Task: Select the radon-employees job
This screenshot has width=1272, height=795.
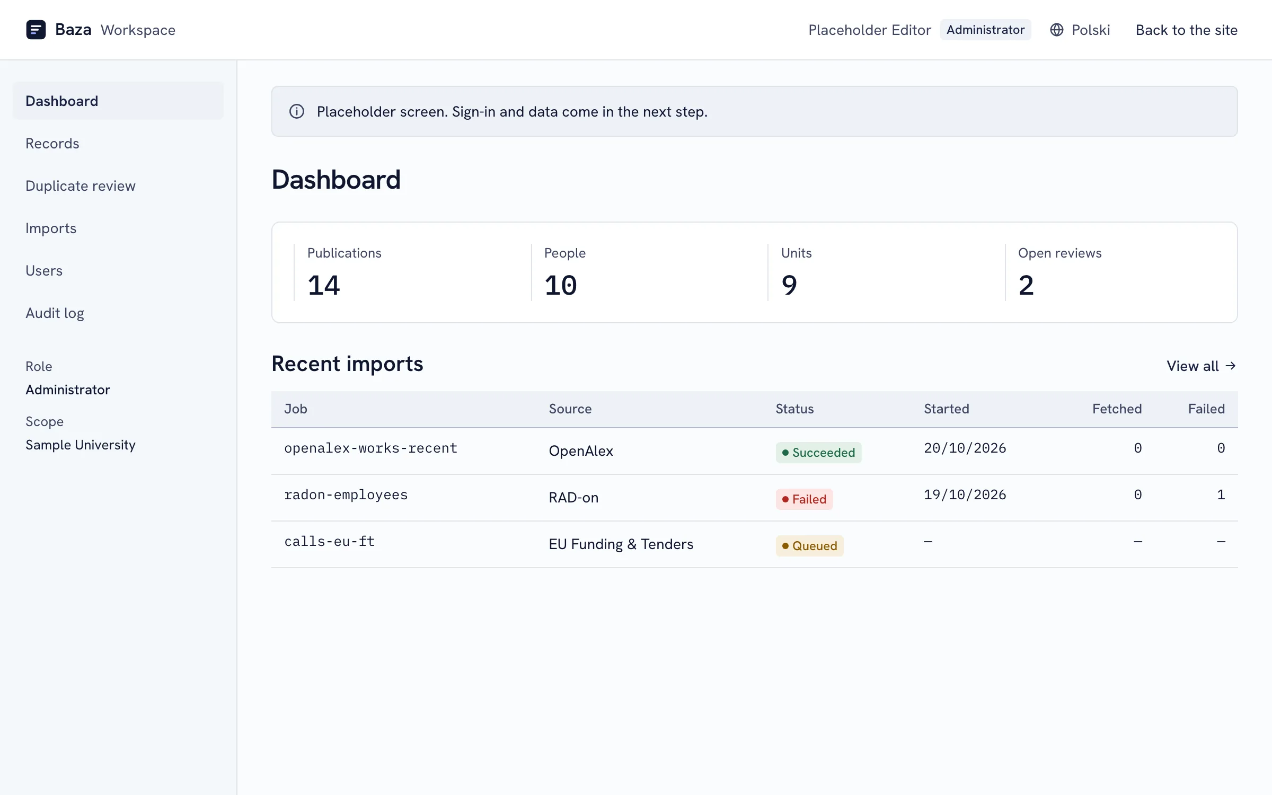Action: pyautogui.click(x=346, y=495)
